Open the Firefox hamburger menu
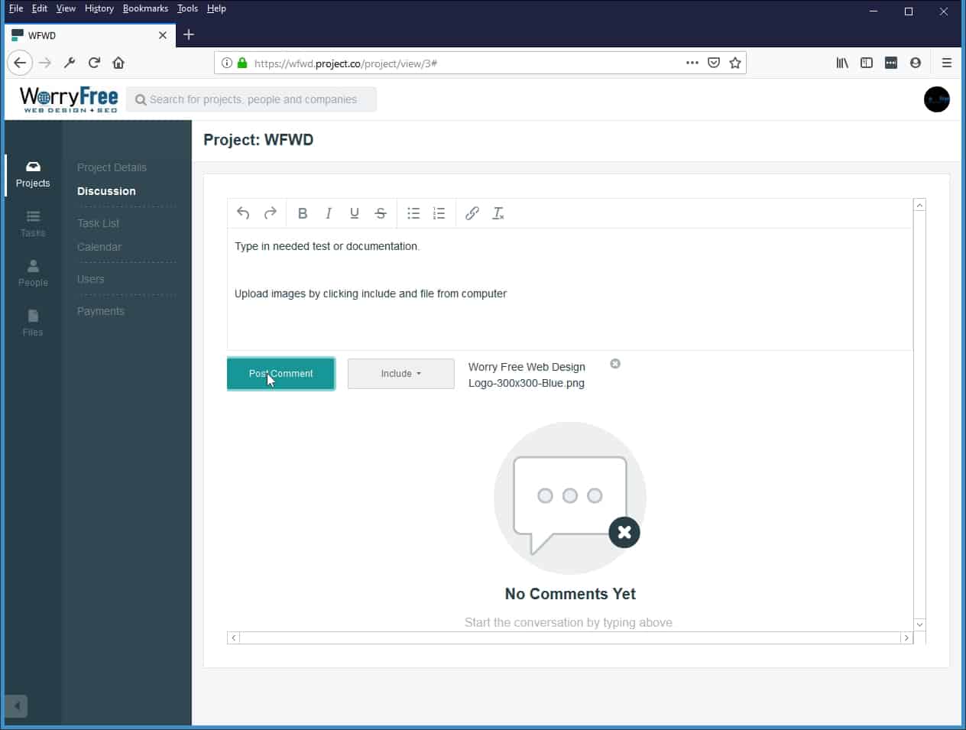 coord(947,63)
